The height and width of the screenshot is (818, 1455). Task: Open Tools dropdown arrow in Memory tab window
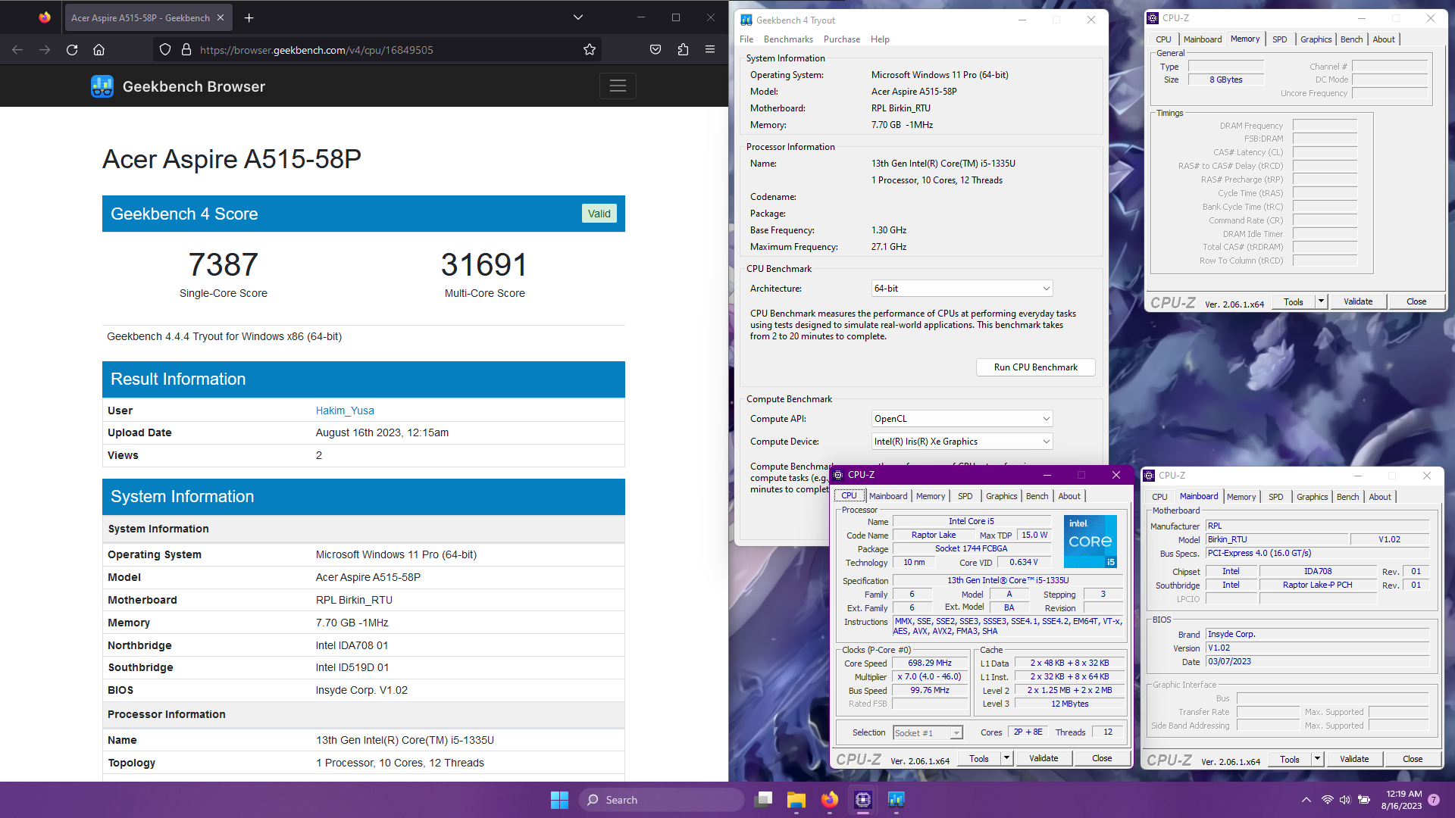pyautogui.click(x=1321, y=301)
